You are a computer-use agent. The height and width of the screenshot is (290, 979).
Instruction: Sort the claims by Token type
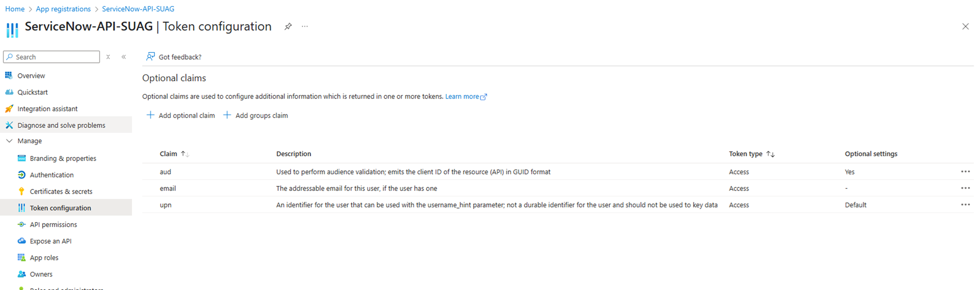pos(752,153)
